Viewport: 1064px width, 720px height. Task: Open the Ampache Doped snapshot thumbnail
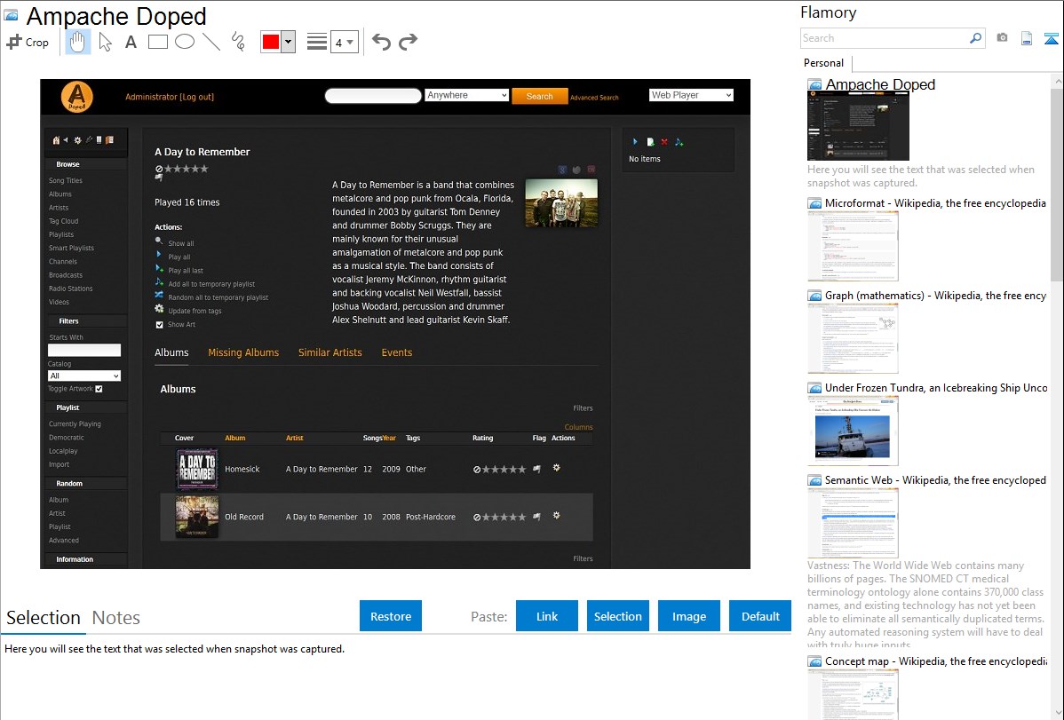click(x=858, y=125)
